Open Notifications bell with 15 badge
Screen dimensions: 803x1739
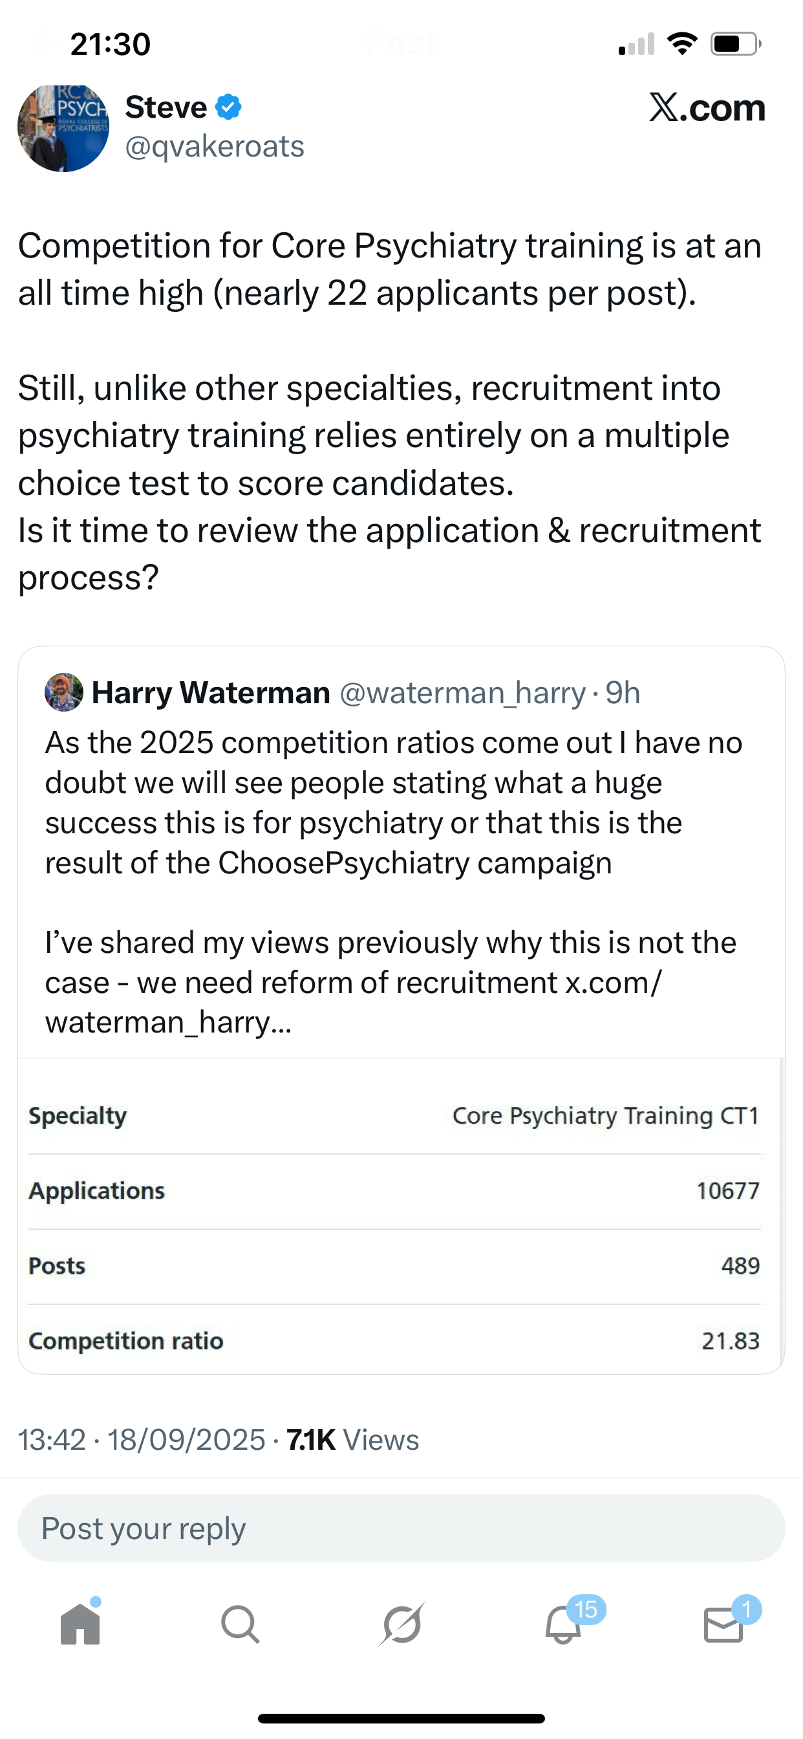pos(563,1624)
